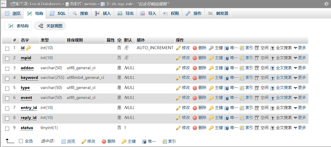Click the spatial icon for event row
This screenshot has width=331, height=147.
tap(257, 98)
